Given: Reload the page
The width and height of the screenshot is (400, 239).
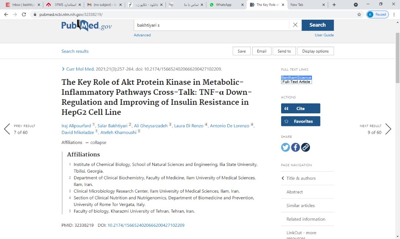Looking at the screenshot, I should pyautogui.click(x=24, y=14).
